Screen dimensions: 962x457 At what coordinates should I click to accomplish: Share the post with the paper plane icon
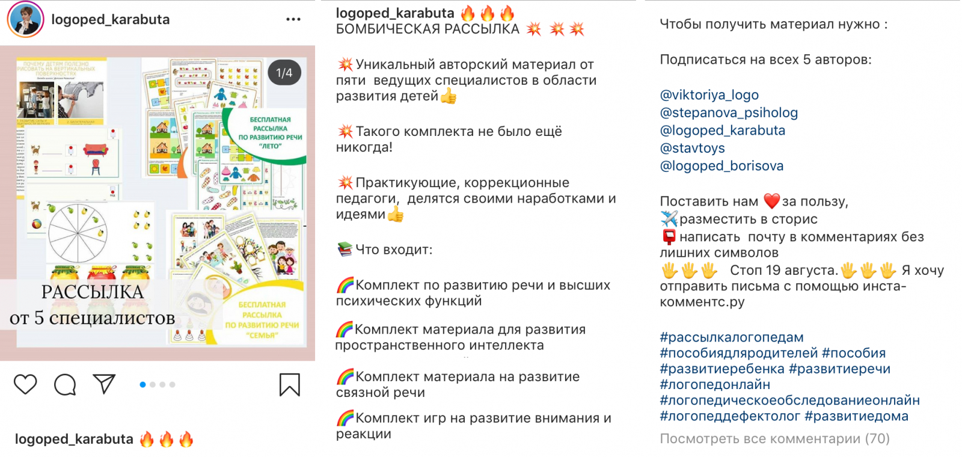pos(104,384)
